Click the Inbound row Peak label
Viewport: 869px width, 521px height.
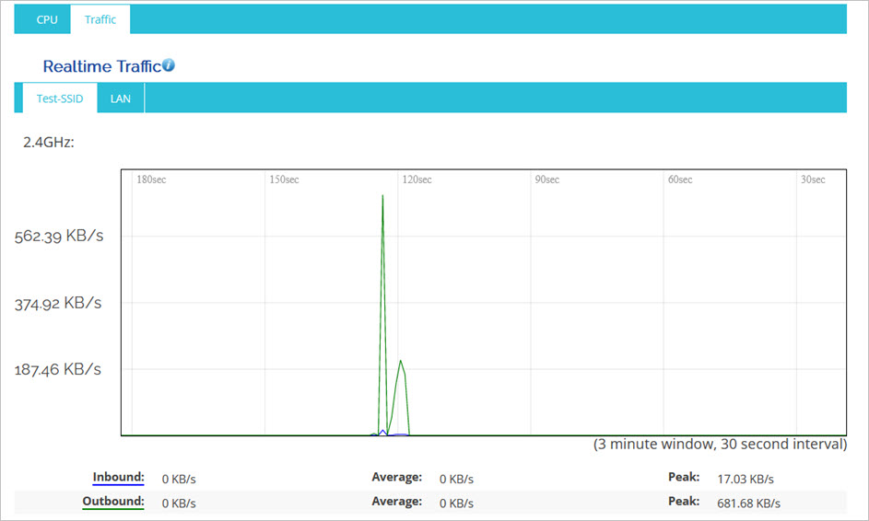684,477
